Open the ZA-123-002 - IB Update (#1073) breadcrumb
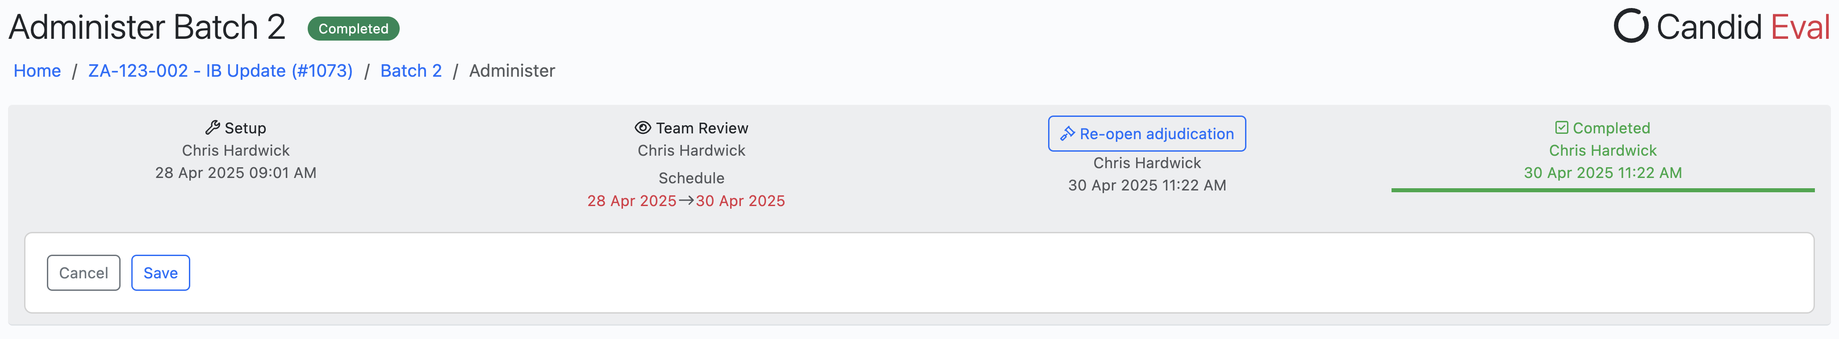The image size is (1839, 339). (220, 70)
